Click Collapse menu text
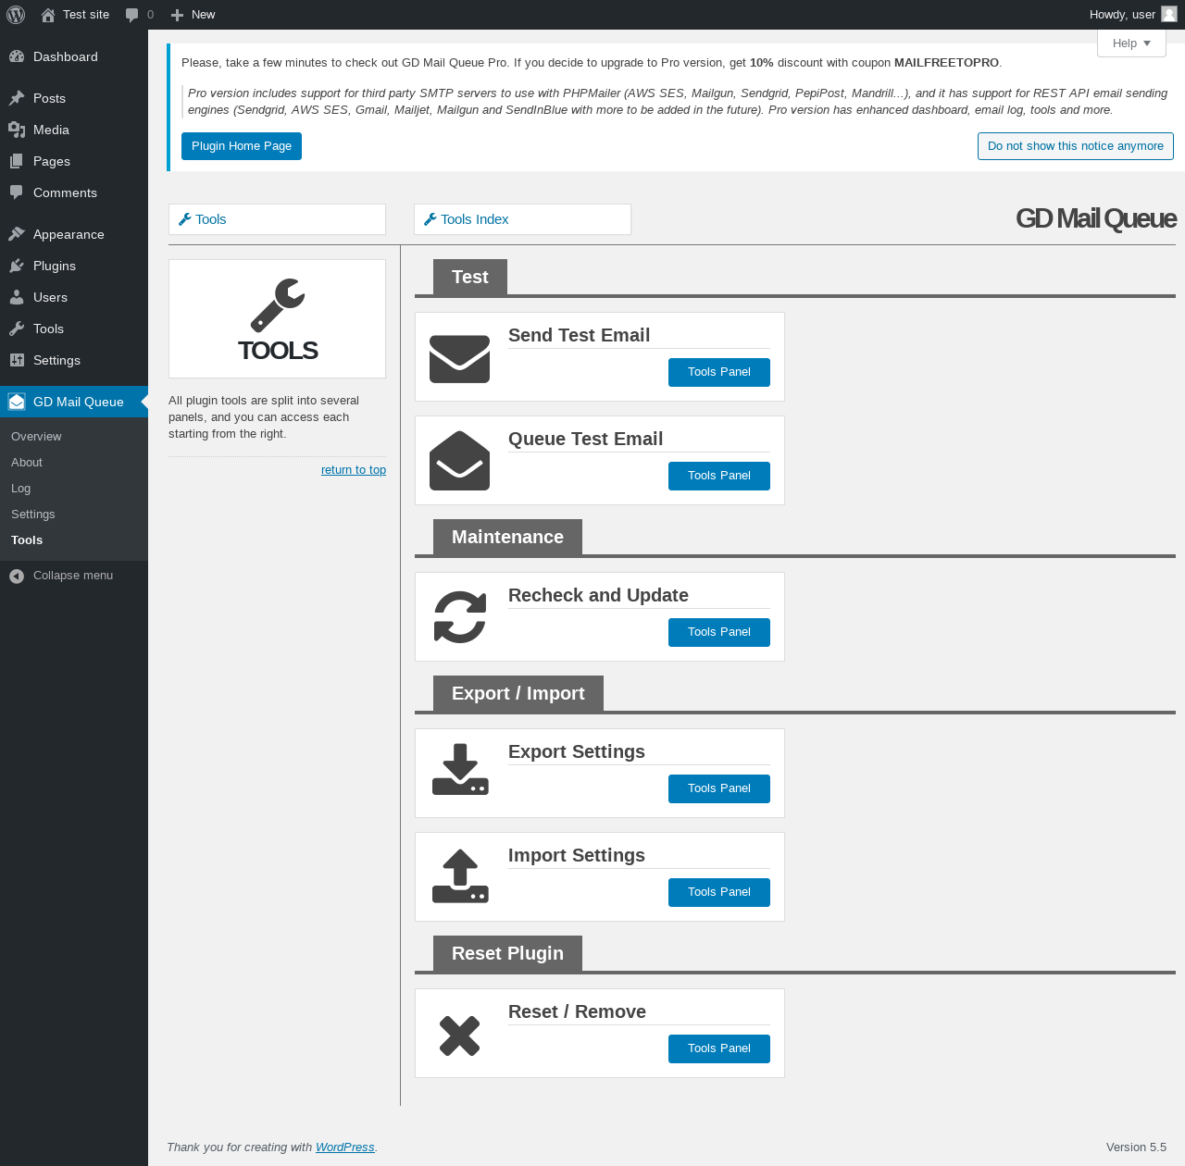Image resolution: width=1185 pixels, height=1166 pixels. click(x=73, y=576)
